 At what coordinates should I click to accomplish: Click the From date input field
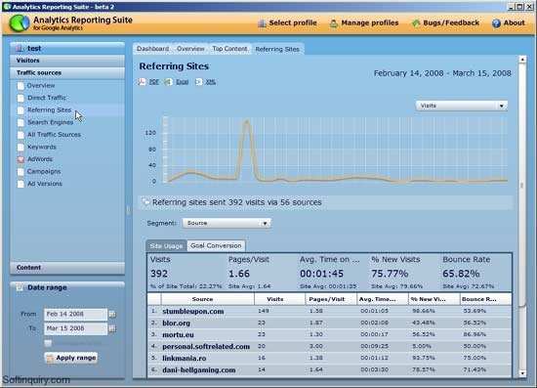coord(76,314)
